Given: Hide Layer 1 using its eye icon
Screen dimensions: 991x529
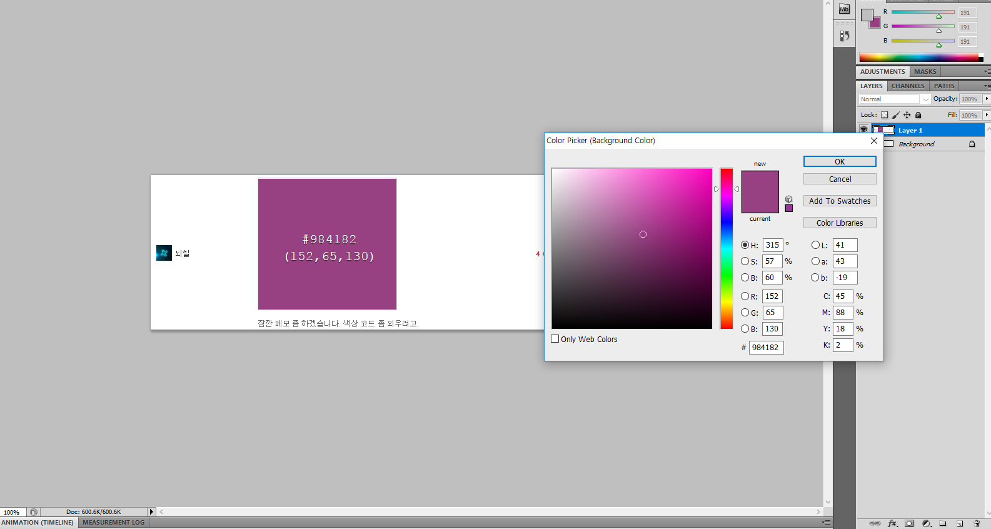Looking at the screenshot, I should [x=863, y=130].
